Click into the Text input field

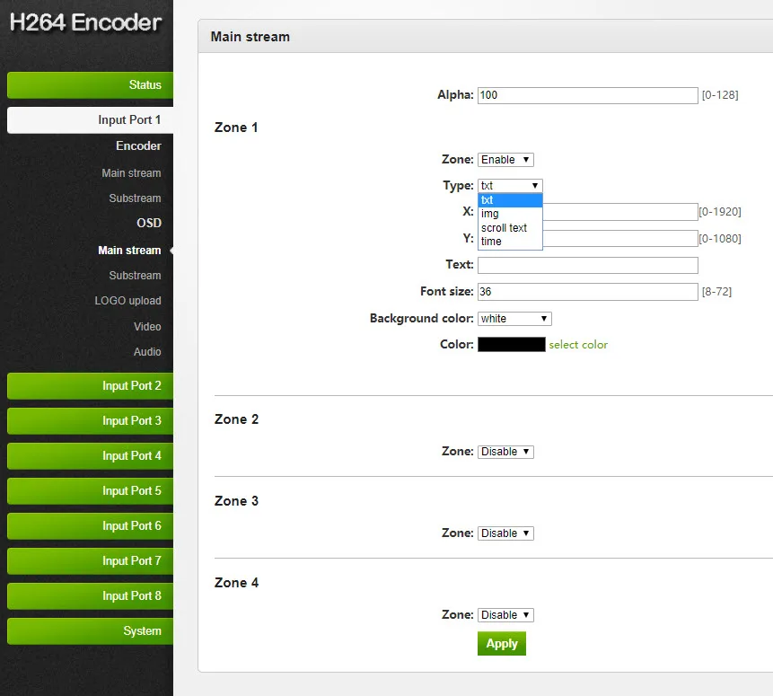click(x=588, y=265)
